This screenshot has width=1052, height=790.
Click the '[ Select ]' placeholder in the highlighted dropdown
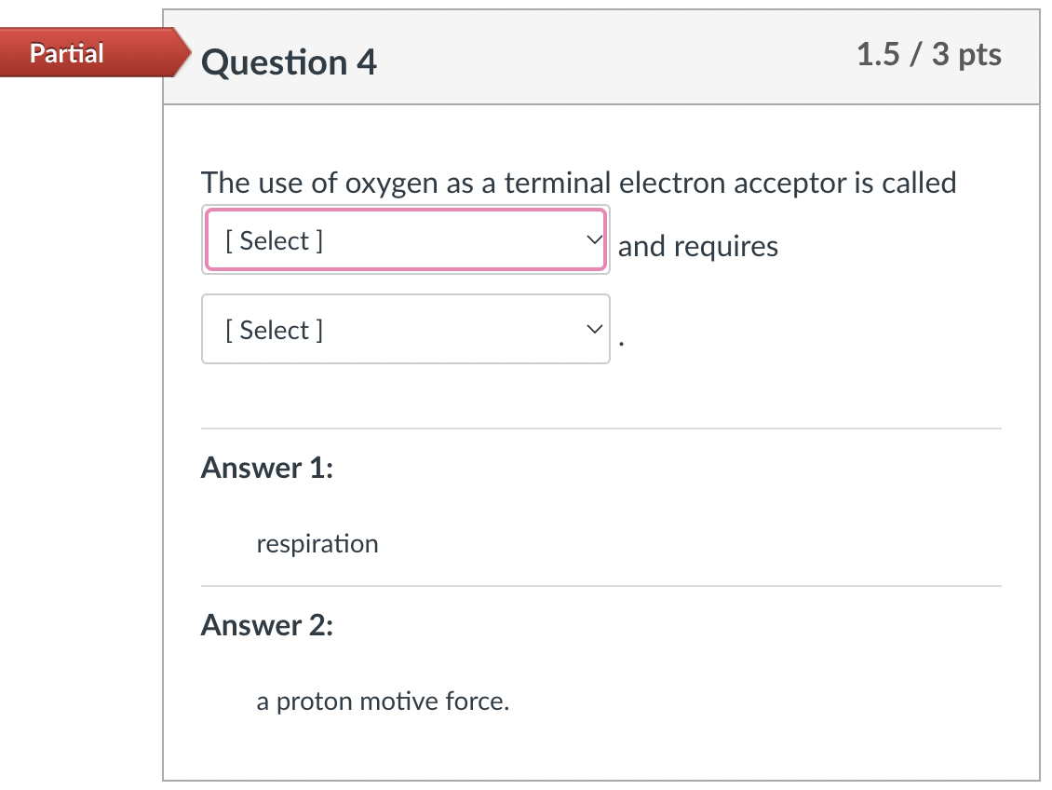(x=275, y=241)
